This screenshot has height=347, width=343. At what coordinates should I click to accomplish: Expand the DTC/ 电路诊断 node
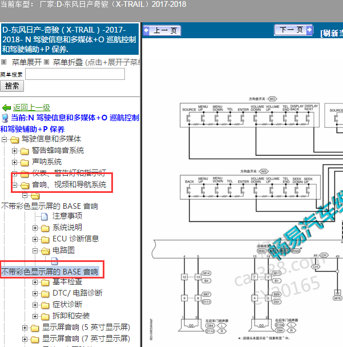[x=35, y=293]
